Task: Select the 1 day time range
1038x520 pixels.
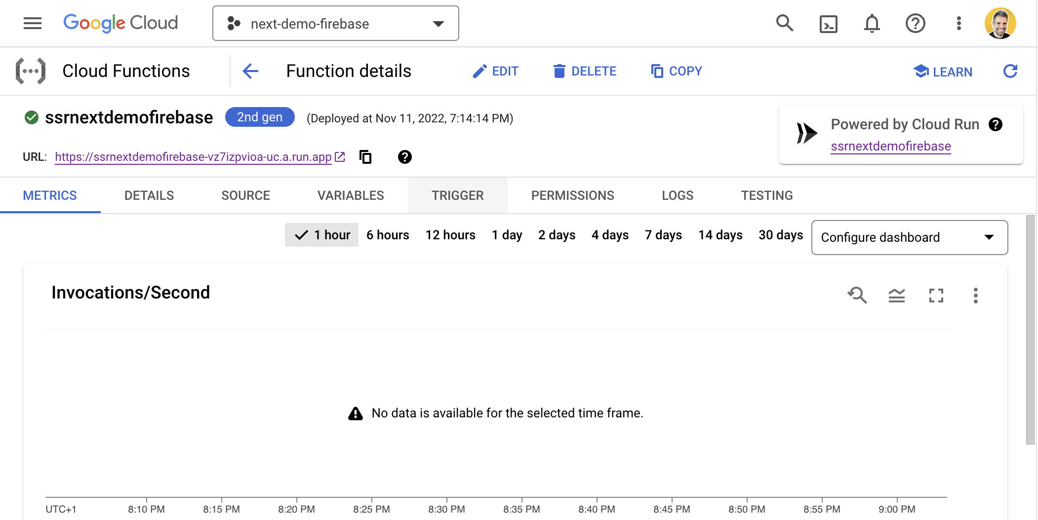Action: (x=507, y=235)
